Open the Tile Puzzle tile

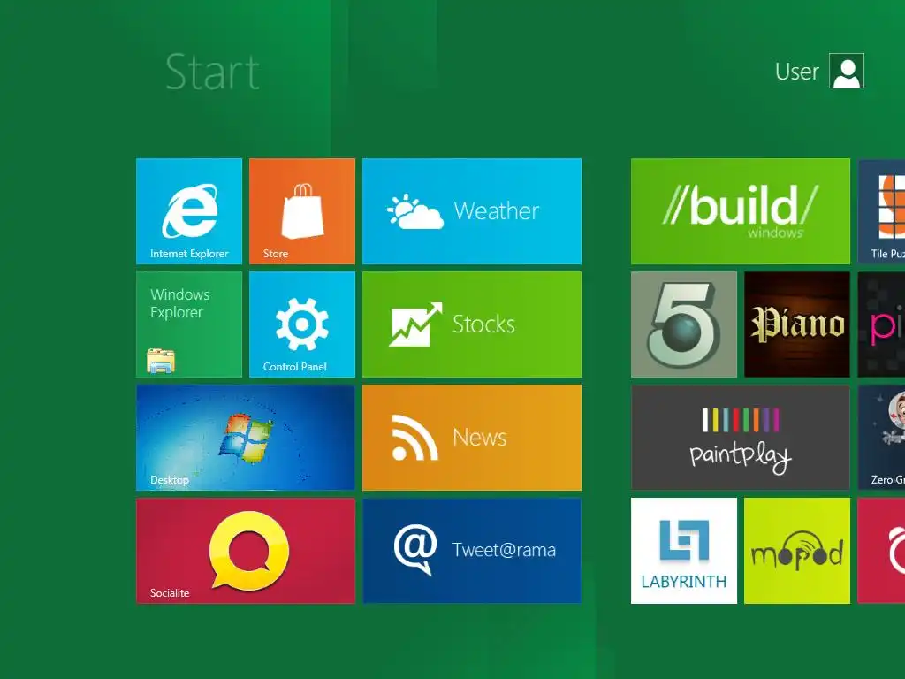click(x=881, y=210)
